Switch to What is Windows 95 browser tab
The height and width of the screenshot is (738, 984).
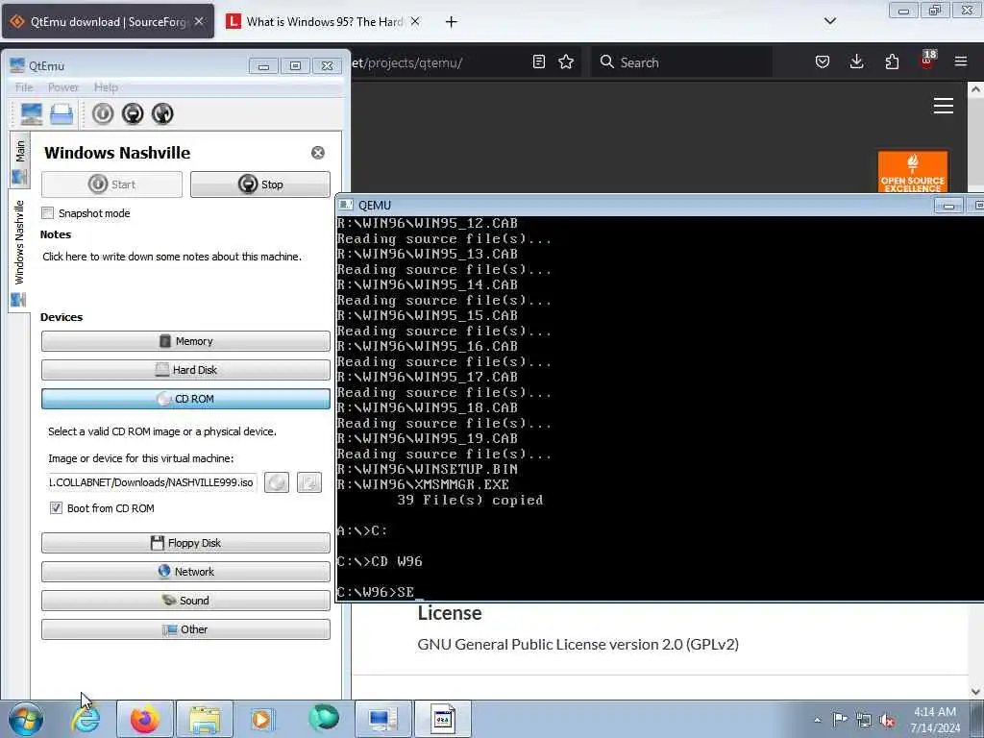[324, 22]
